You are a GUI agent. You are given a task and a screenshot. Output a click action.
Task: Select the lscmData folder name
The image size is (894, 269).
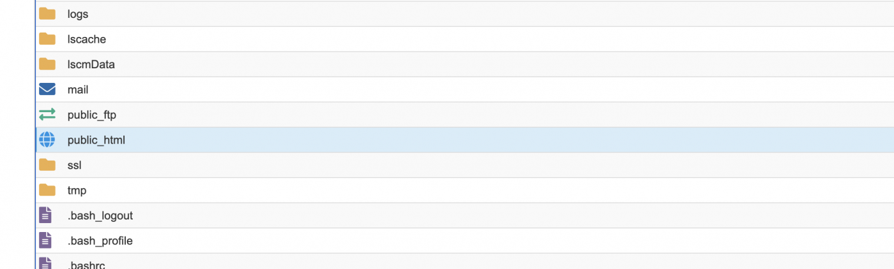pyautogui.click(x=91, y=64)
